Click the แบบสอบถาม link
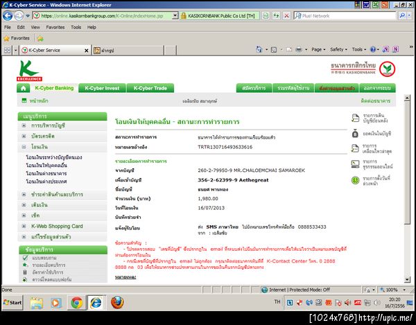The height and width of the screenshot is (325, 416). (44, 258)
